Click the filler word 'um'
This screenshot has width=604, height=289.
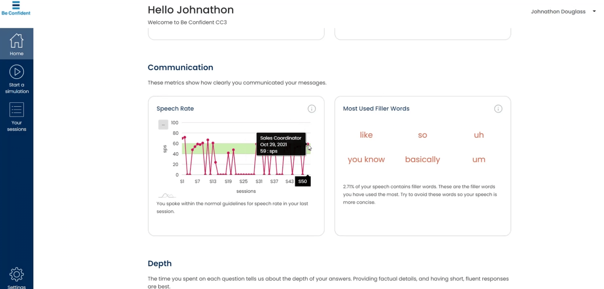pyautogui.click(x=479, y=160)
